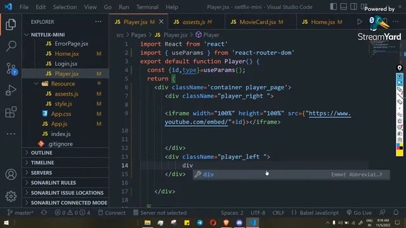Start Go Live server

pos(359,213)
